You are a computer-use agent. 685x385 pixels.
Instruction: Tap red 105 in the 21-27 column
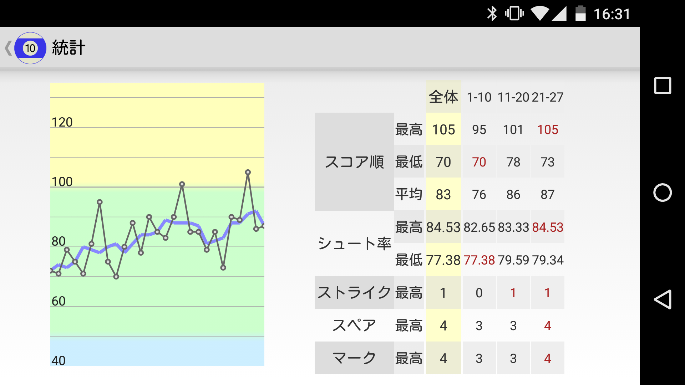click(548, 129)
